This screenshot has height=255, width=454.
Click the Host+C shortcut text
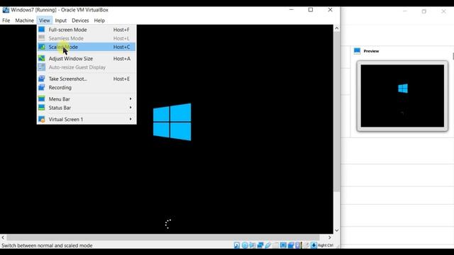pyautogui.click(x=121, y=47)
